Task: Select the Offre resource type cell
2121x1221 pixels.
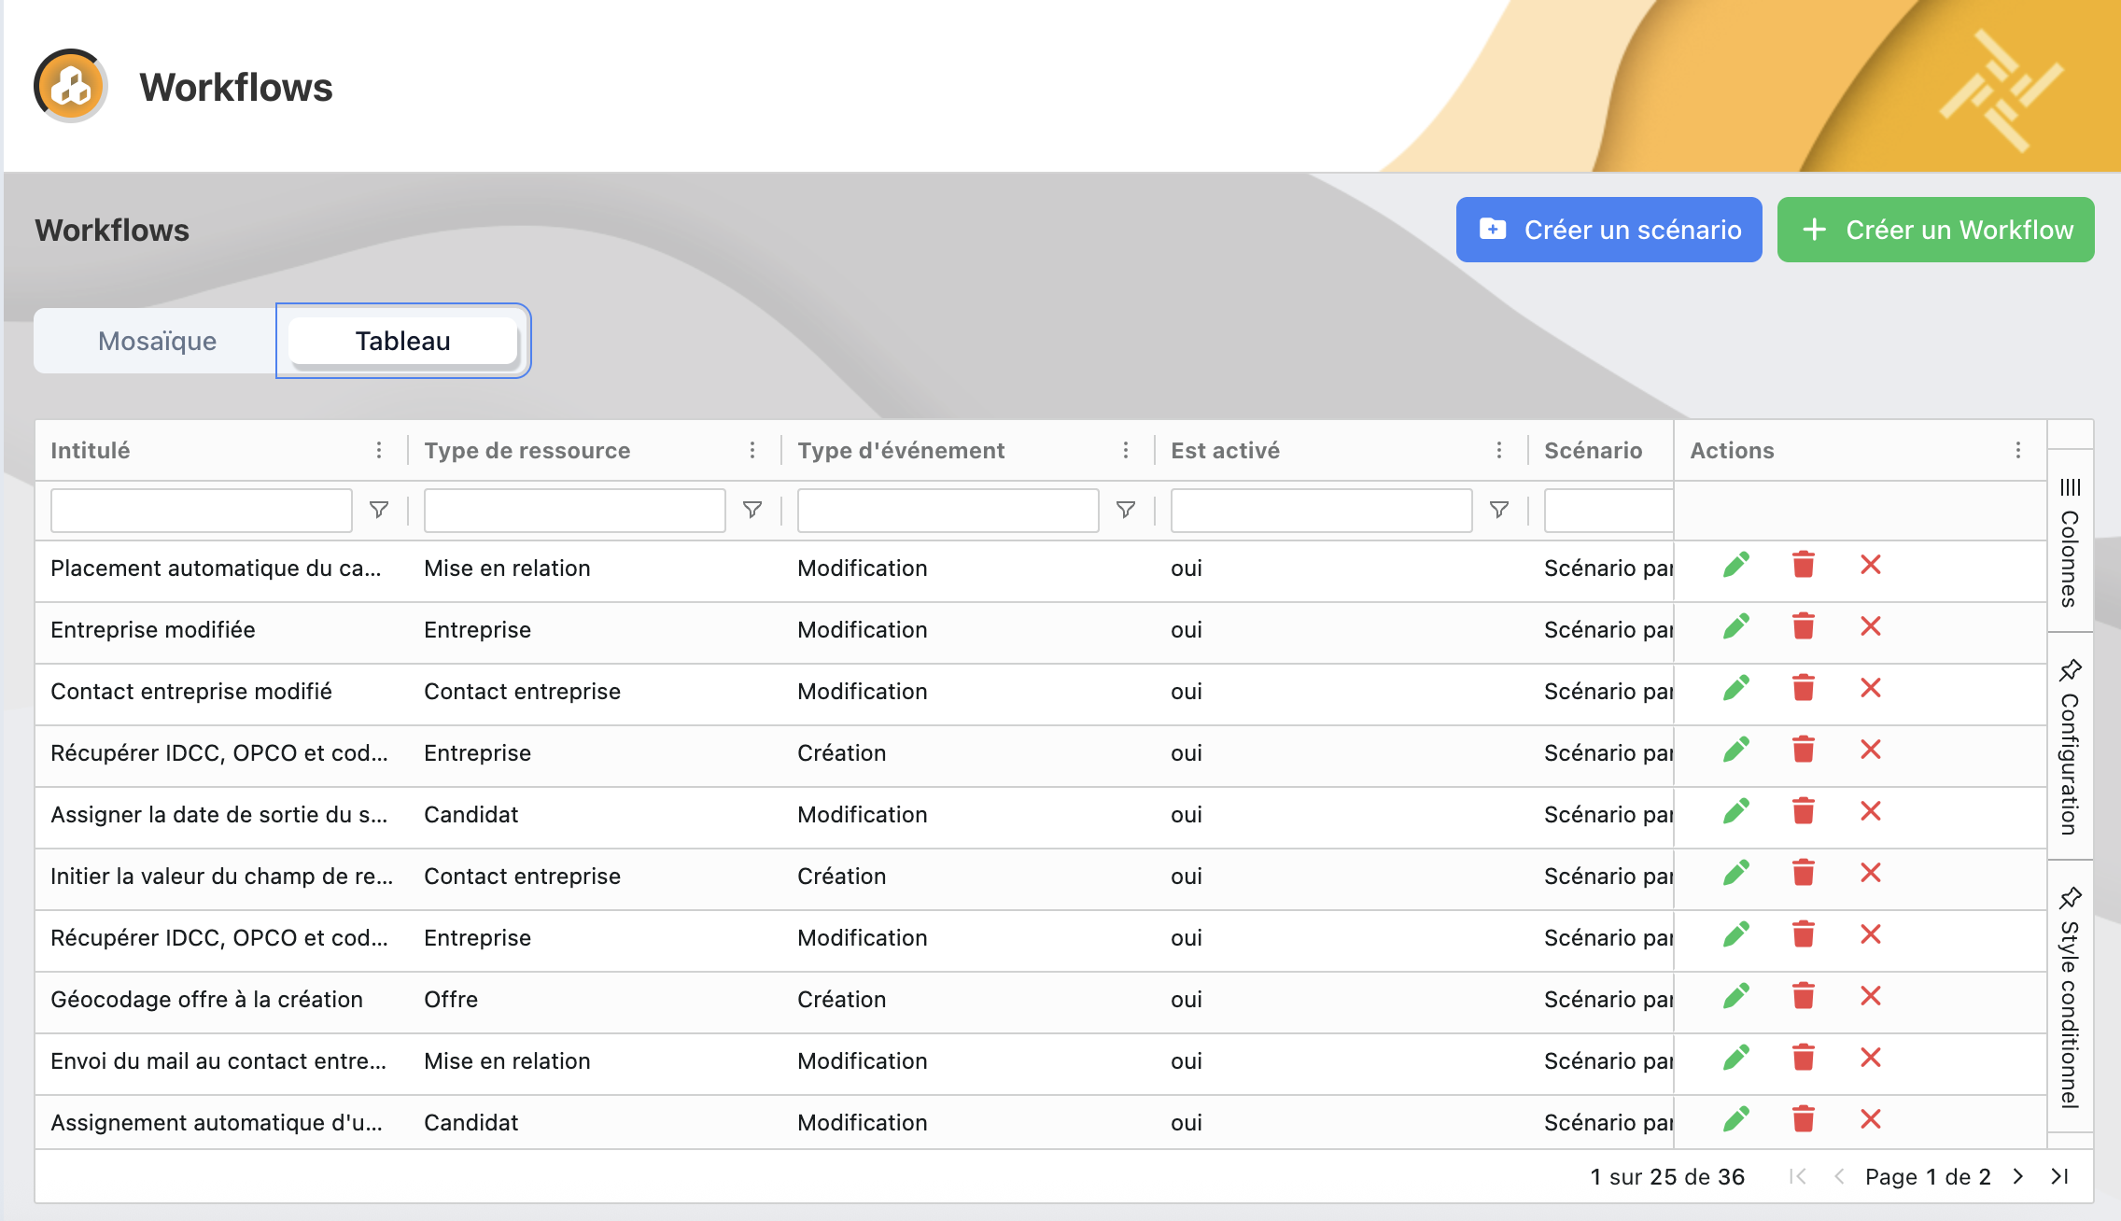Action: (451, 1000)
